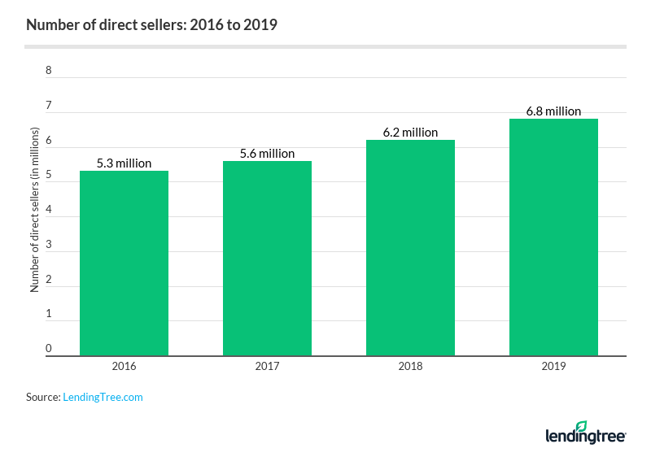The width and height of the screenshot is (651, 457).
Task: Select the 2019 green bar
Action: tap(553, 237)
